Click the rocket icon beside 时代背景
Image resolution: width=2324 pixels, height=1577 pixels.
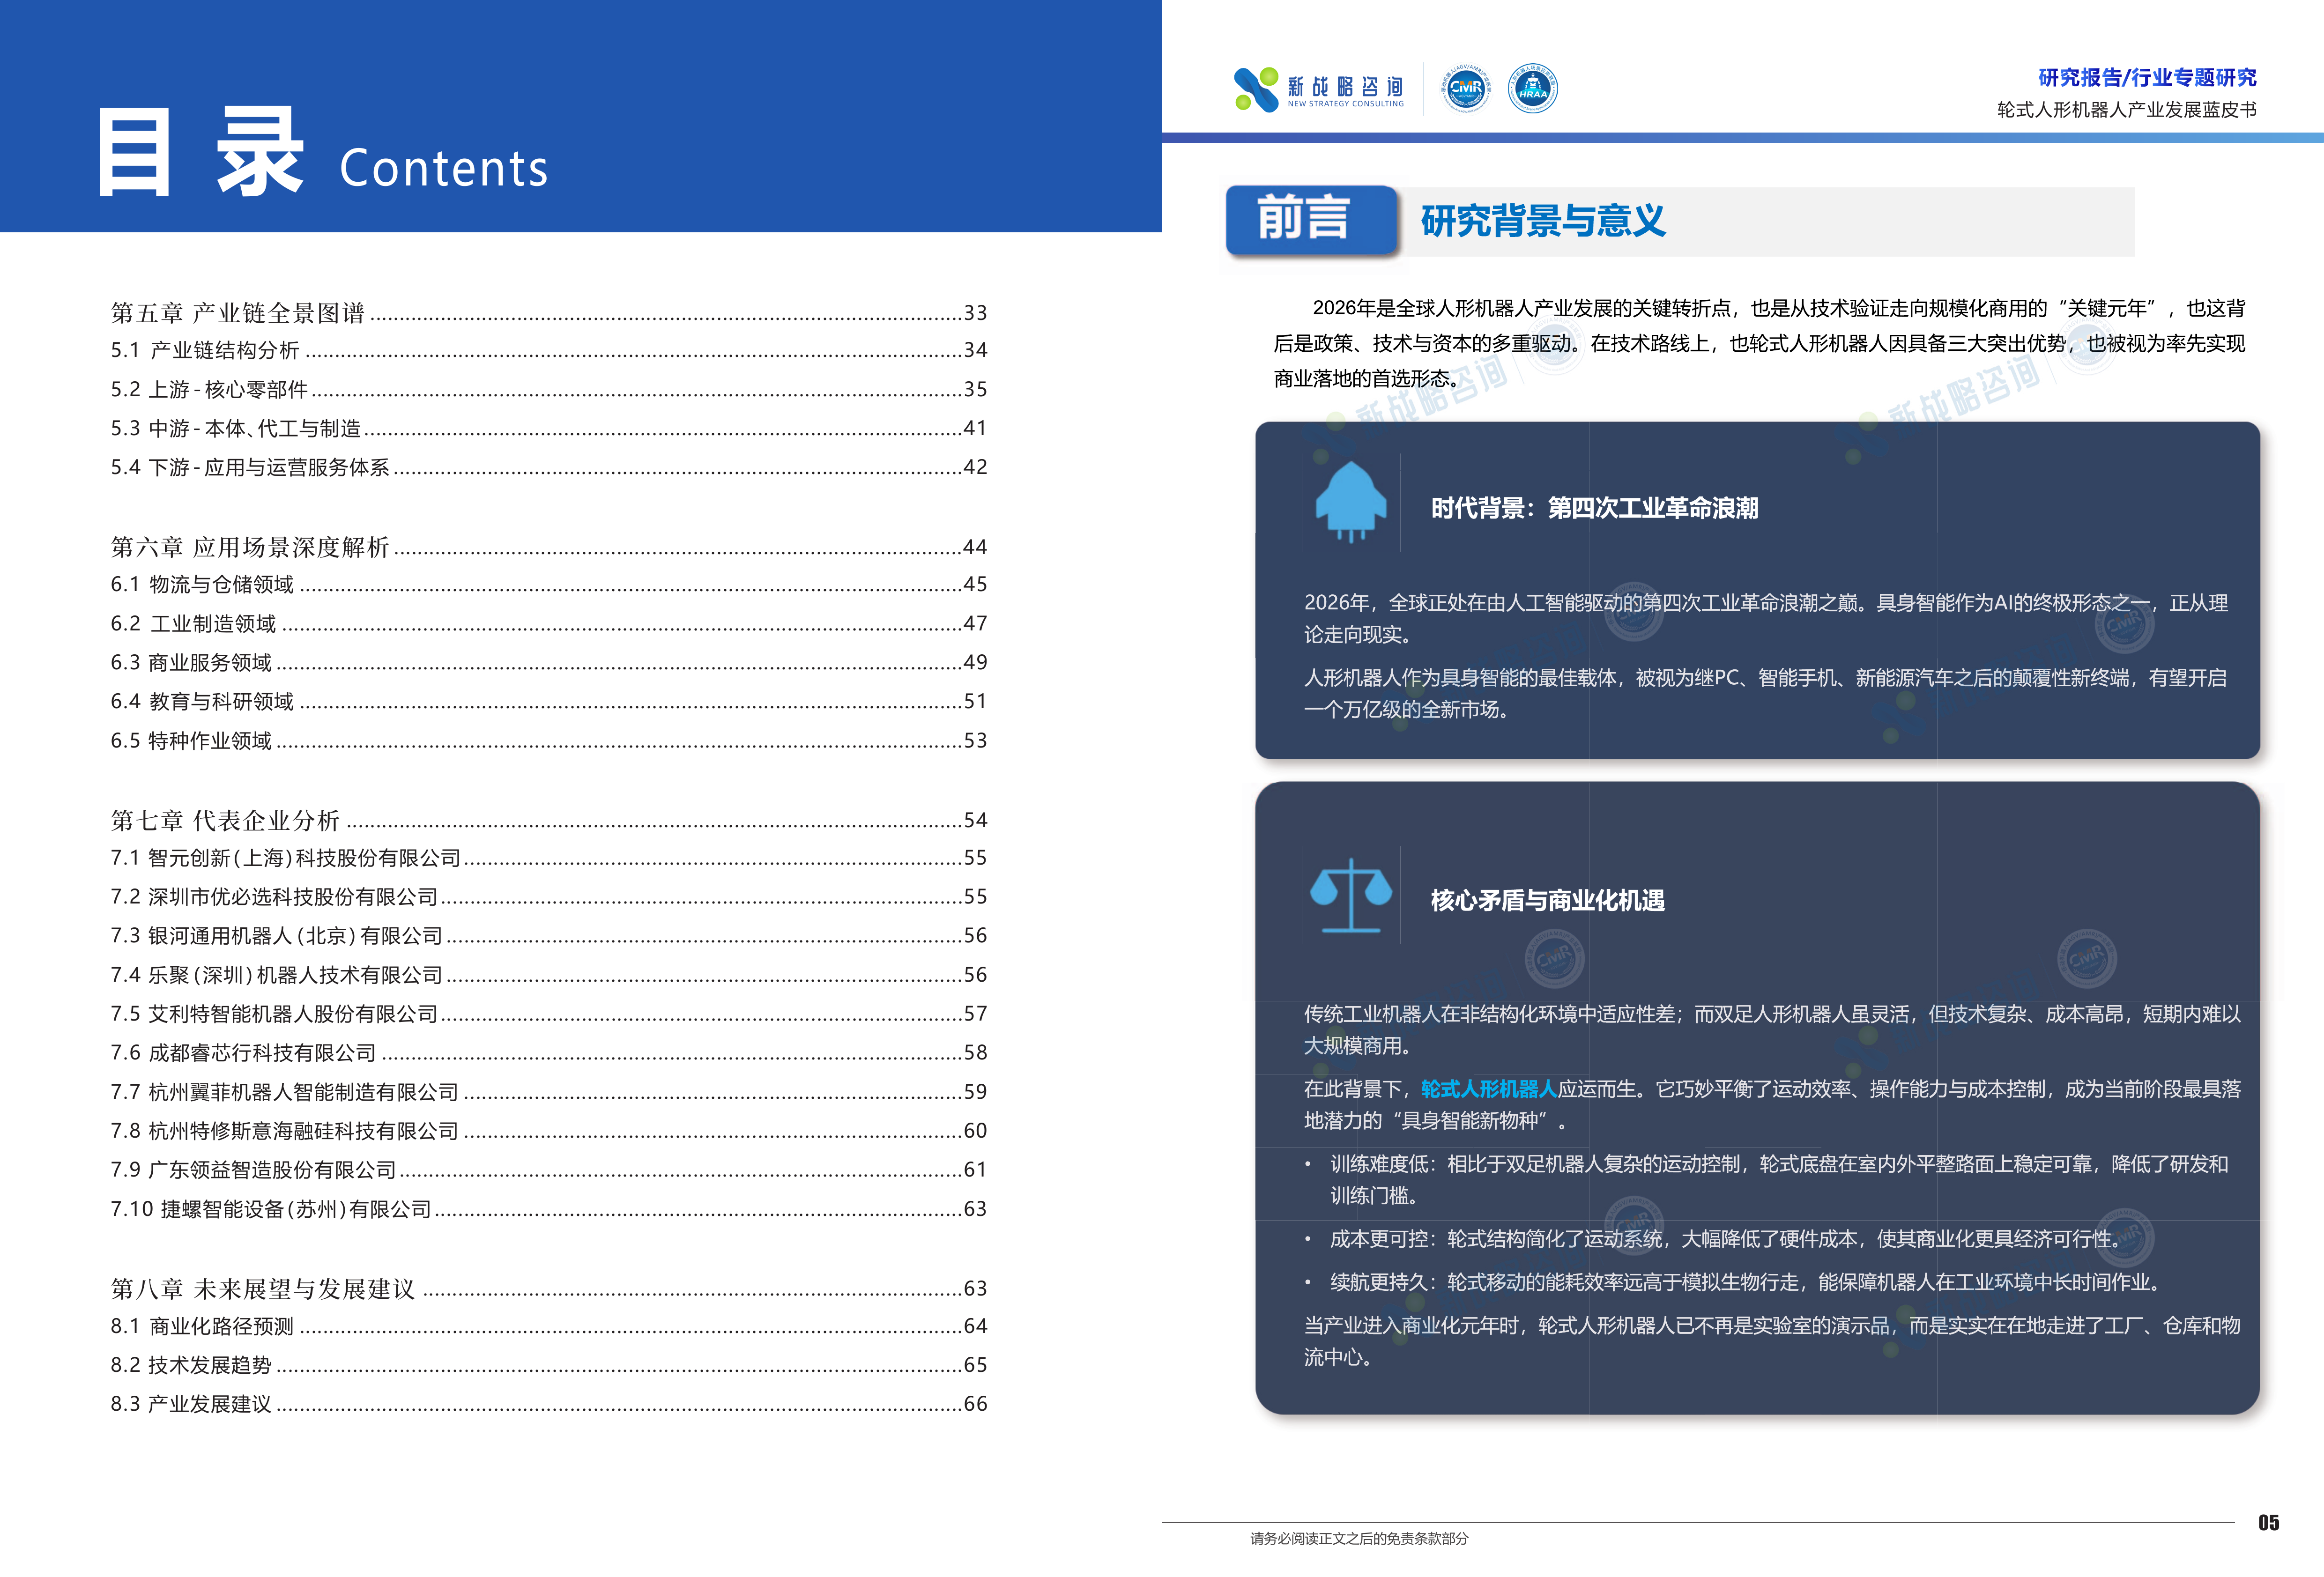[x=1350, y=502]
